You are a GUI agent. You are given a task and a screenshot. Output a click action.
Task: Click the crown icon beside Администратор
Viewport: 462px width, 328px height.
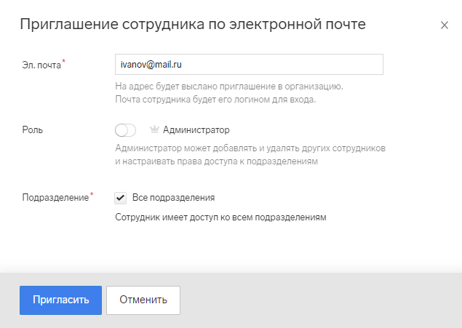154,129
